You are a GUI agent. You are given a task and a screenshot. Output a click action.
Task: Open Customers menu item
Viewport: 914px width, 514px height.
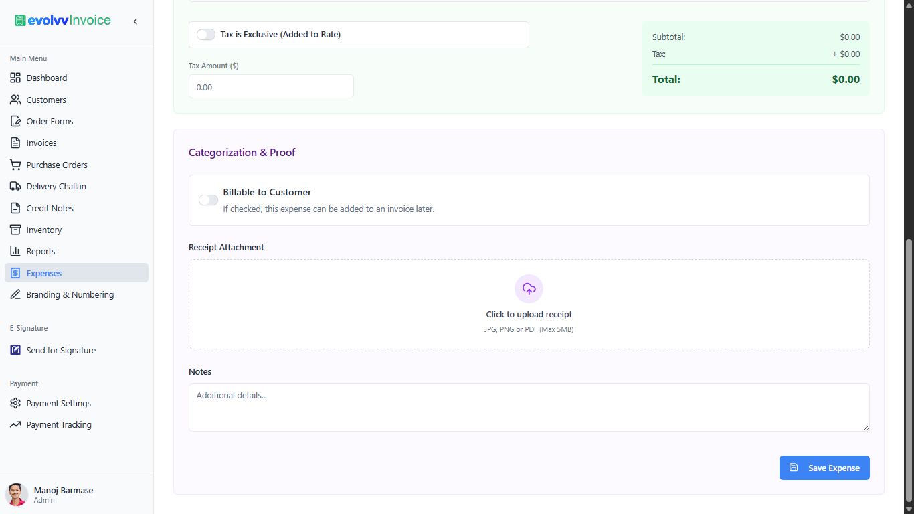coord(76,100)
